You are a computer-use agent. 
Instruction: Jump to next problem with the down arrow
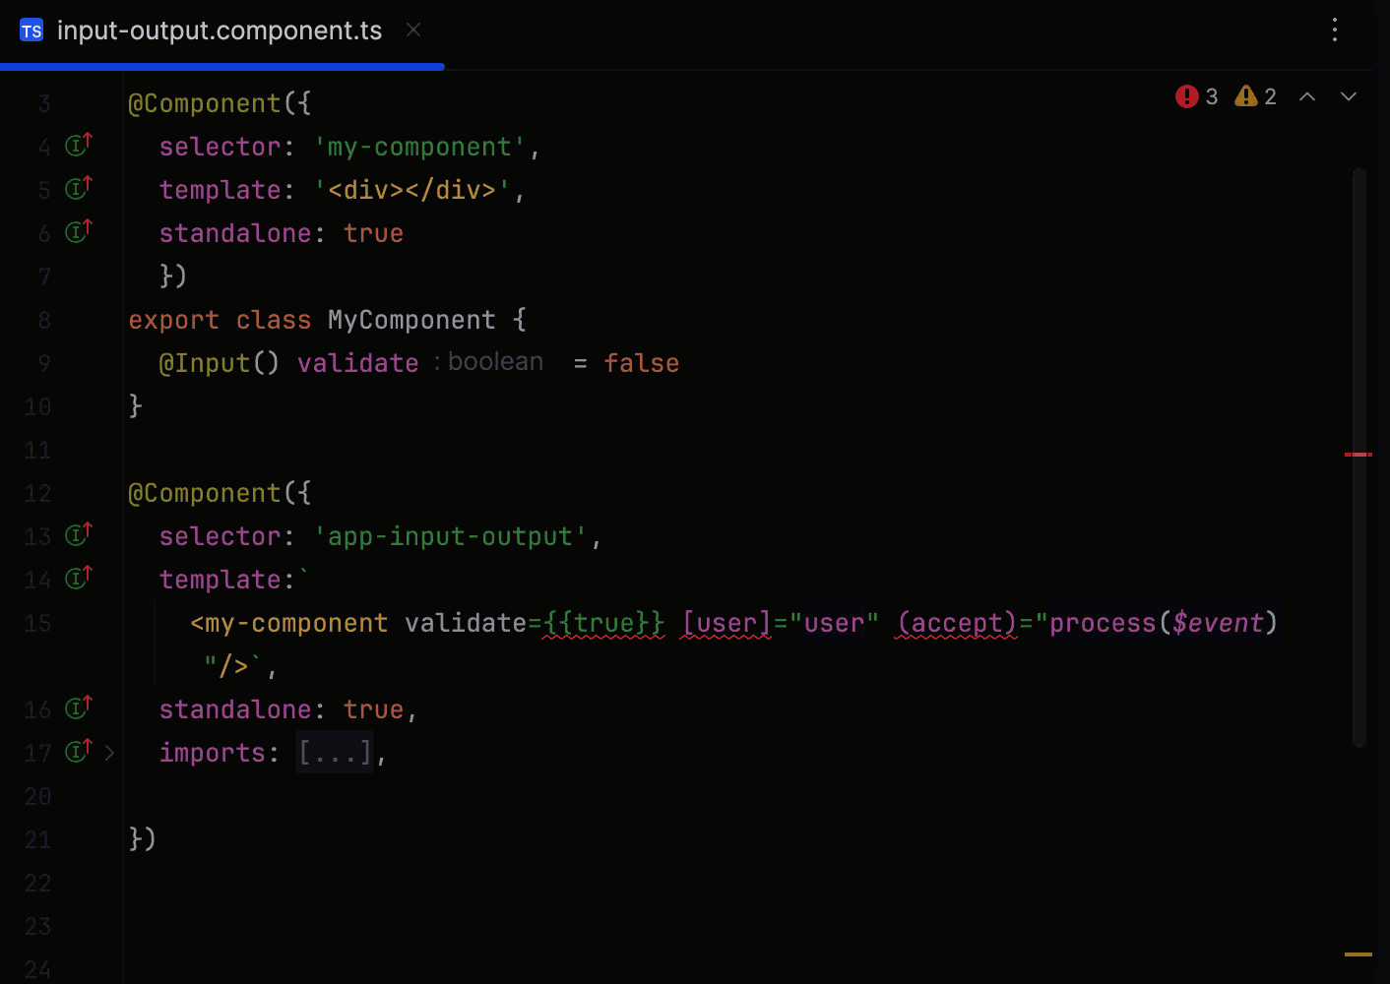pyautogui.click(x=1348, y=97)
